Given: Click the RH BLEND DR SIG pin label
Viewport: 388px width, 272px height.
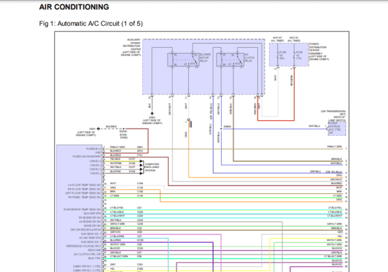Looking at the screenshot, I should pyautogui.click(x=90, y=218).
